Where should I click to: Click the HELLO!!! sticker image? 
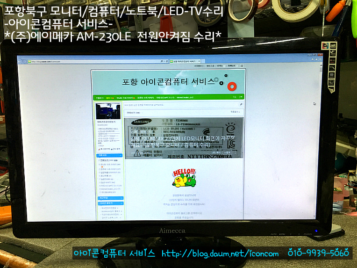point(184,178)
